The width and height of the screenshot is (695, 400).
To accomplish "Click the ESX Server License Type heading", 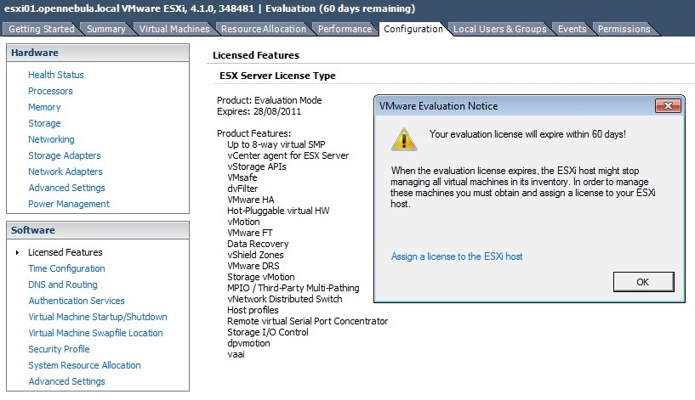I will point(277,76).
